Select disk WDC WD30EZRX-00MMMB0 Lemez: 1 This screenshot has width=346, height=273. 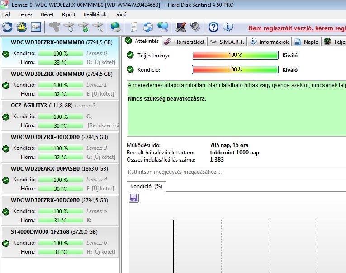tap(60, 84)
